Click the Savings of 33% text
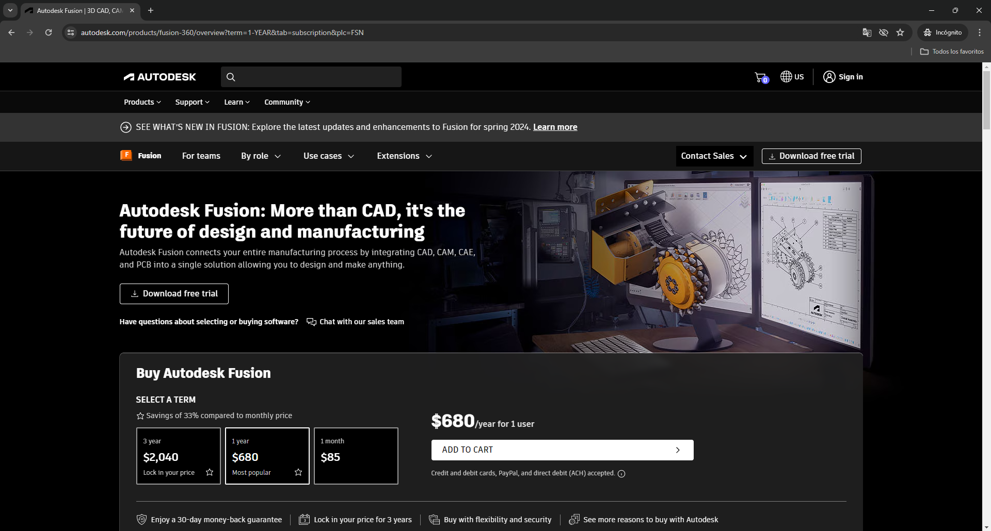The height and width of the screenshot is (531, 991). click(219, 416)
